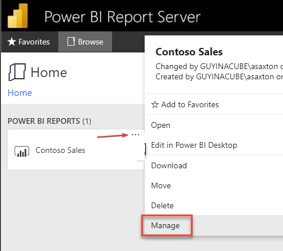
Task: Open the ellipsis menu on Contoso Sales tile
Action: 135,135
